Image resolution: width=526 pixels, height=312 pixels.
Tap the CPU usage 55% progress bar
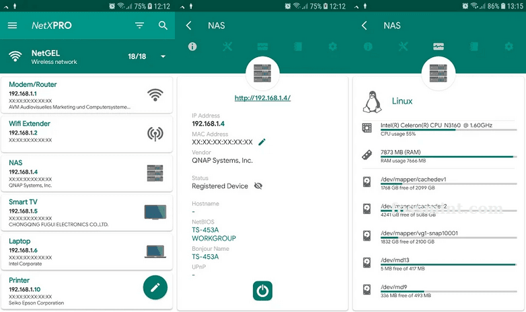pyautogui.click(x=449, y=130)
